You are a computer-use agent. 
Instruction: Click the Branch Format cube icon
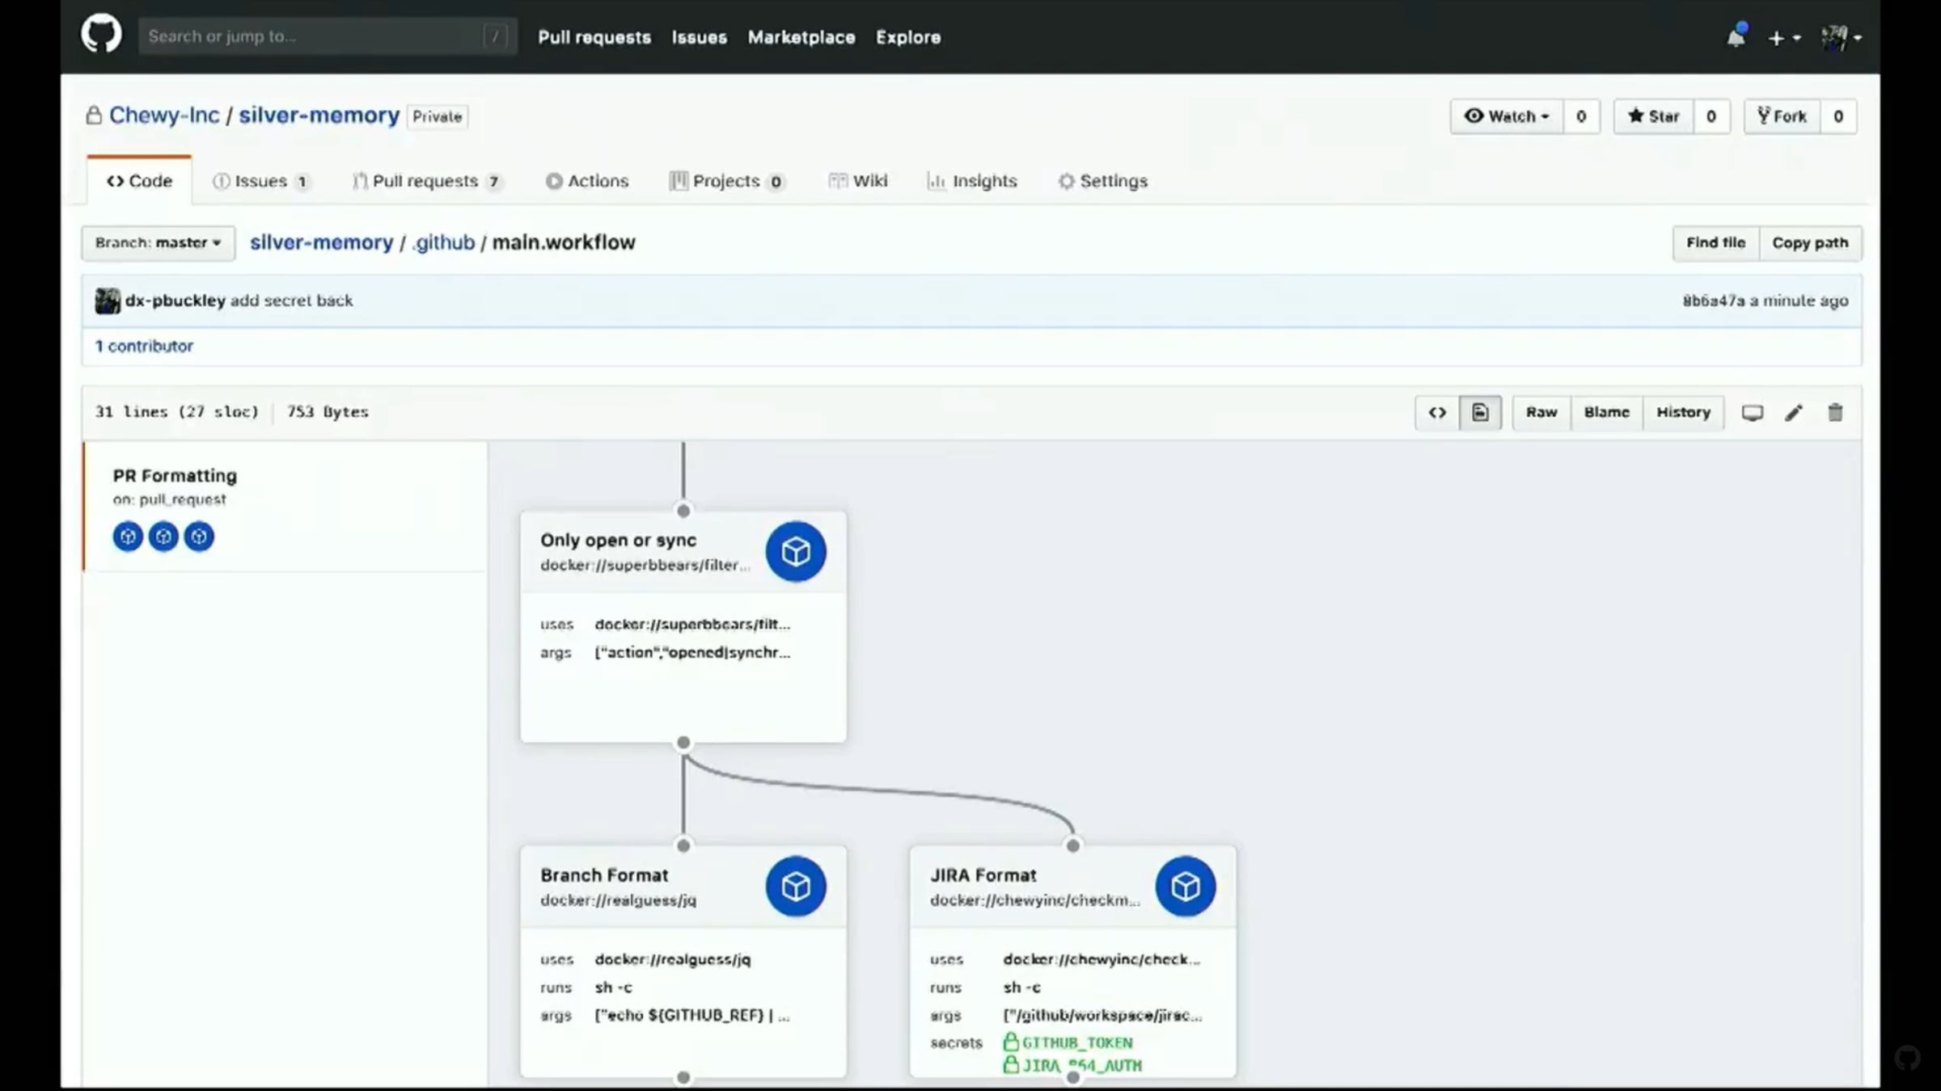(796, 887)
